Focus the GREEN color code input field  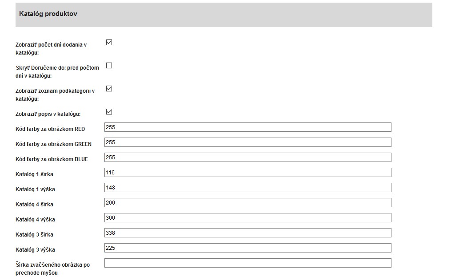pos(247,142)
